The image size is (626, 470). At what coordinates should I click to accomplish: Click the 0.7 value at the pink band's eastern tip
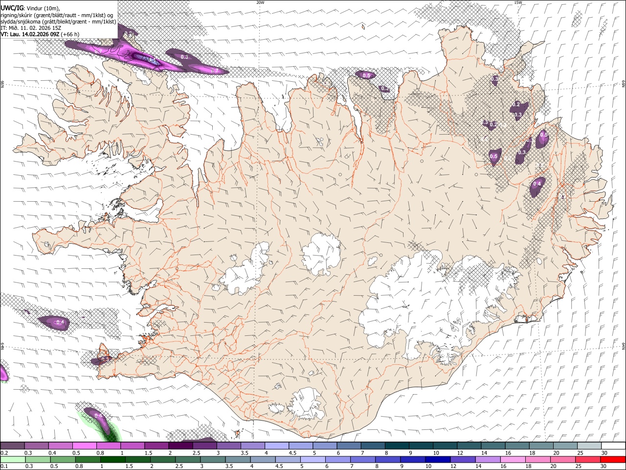pos(214,71)
